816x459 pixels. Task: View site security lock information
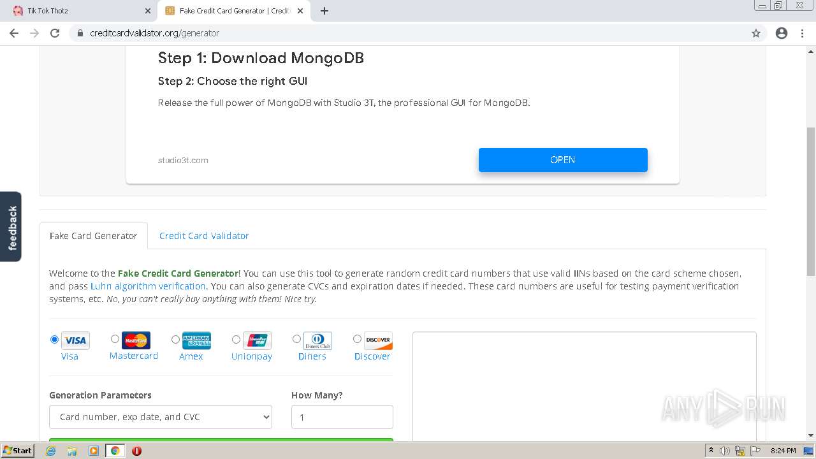click(x=80, y=33)
